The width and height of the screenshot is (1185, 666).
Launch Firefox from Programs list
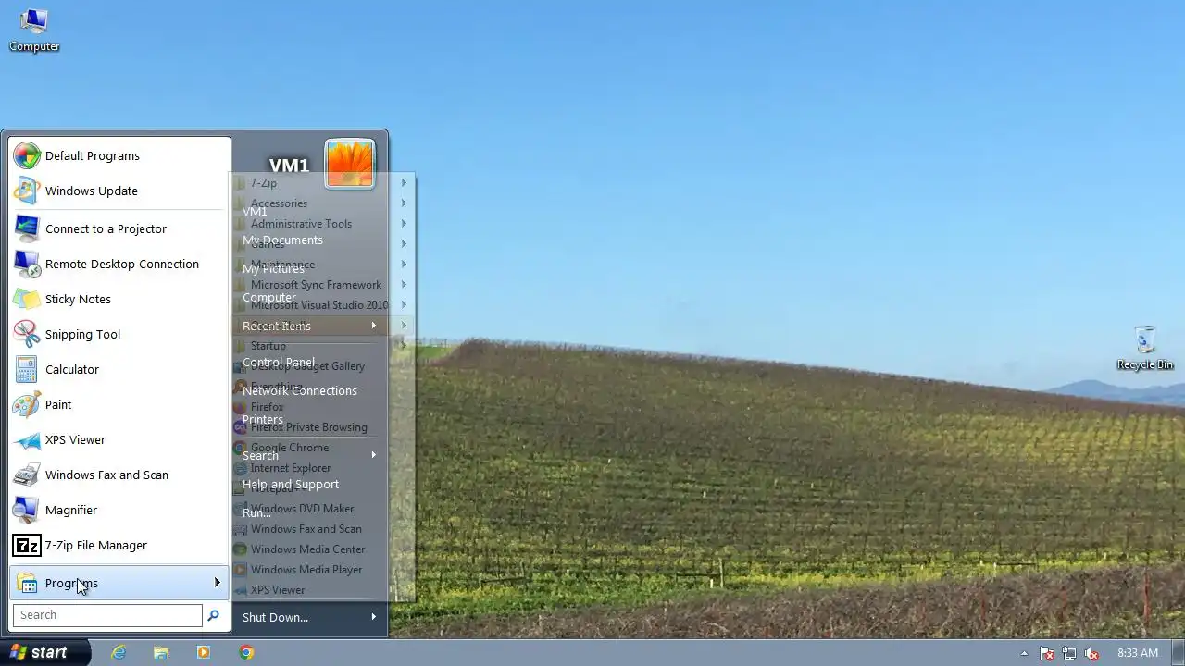(x=322, y=407)
